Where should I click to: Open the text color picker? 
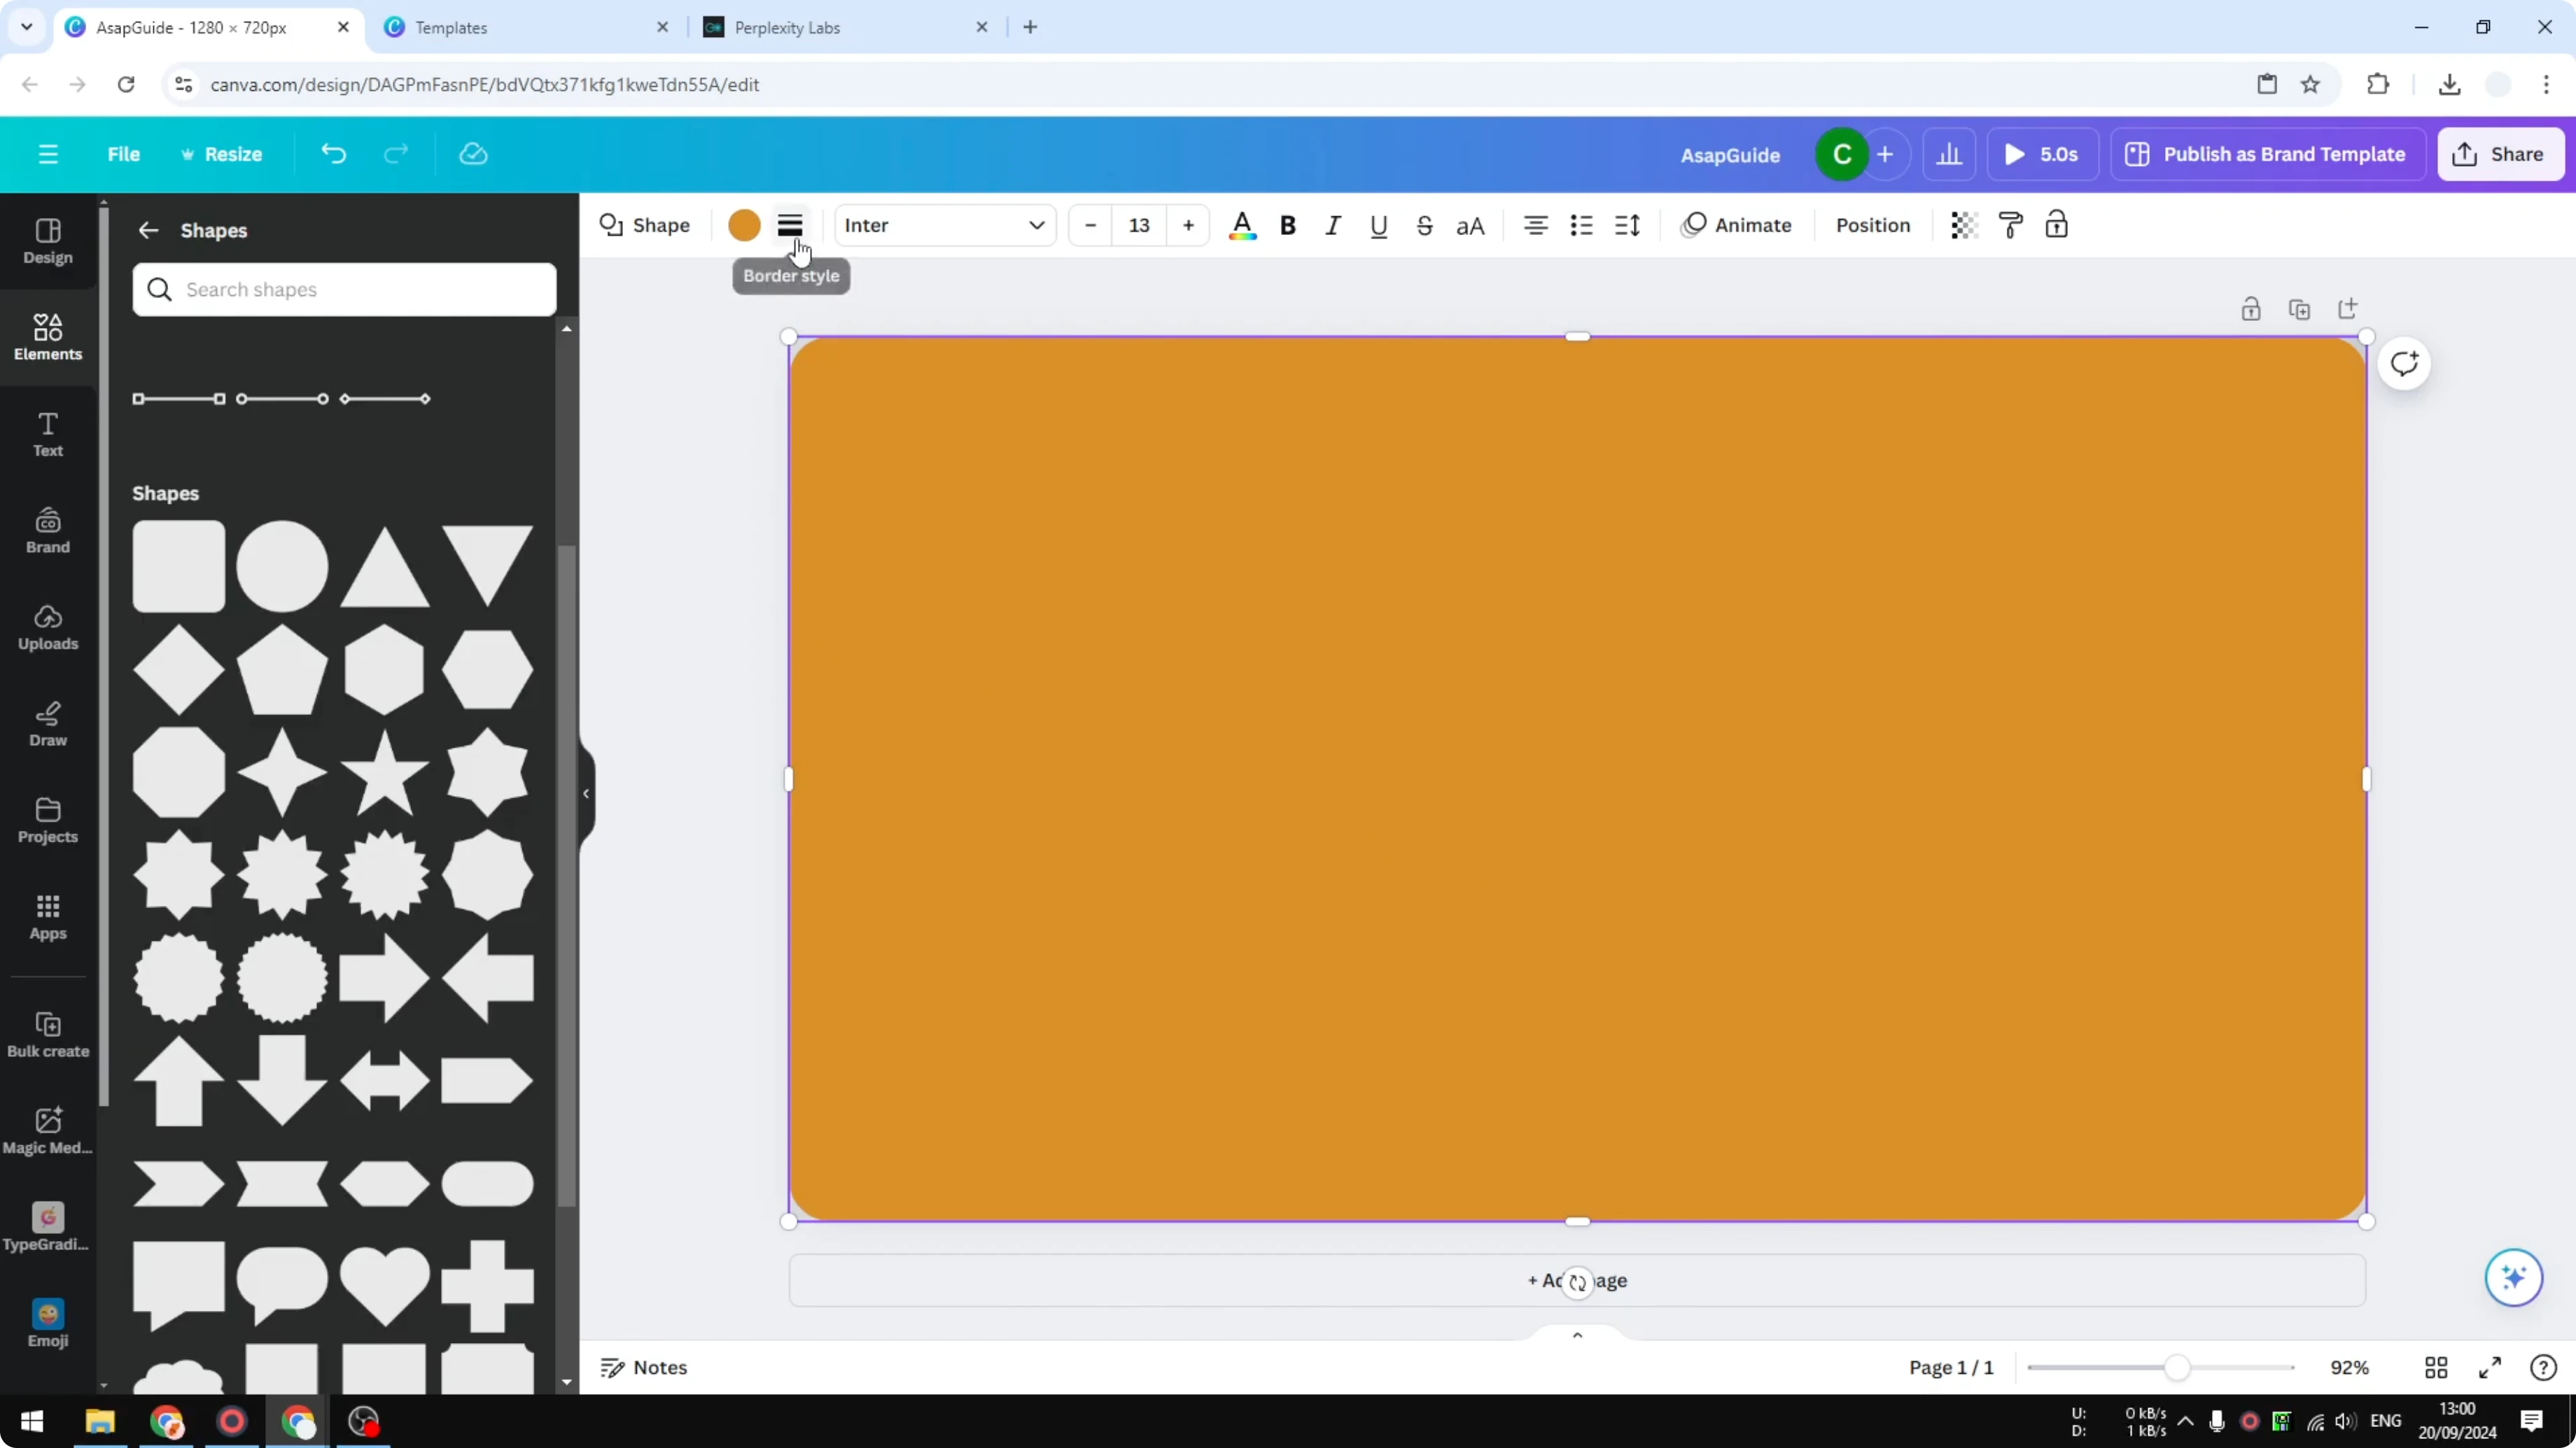coord(1242,225)
